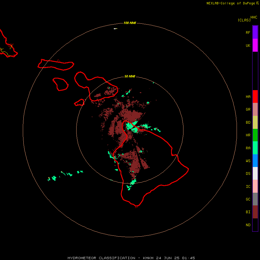Screen dimensions: 260x260
Task: Click the RA legend label
Action: click(248, 148)
